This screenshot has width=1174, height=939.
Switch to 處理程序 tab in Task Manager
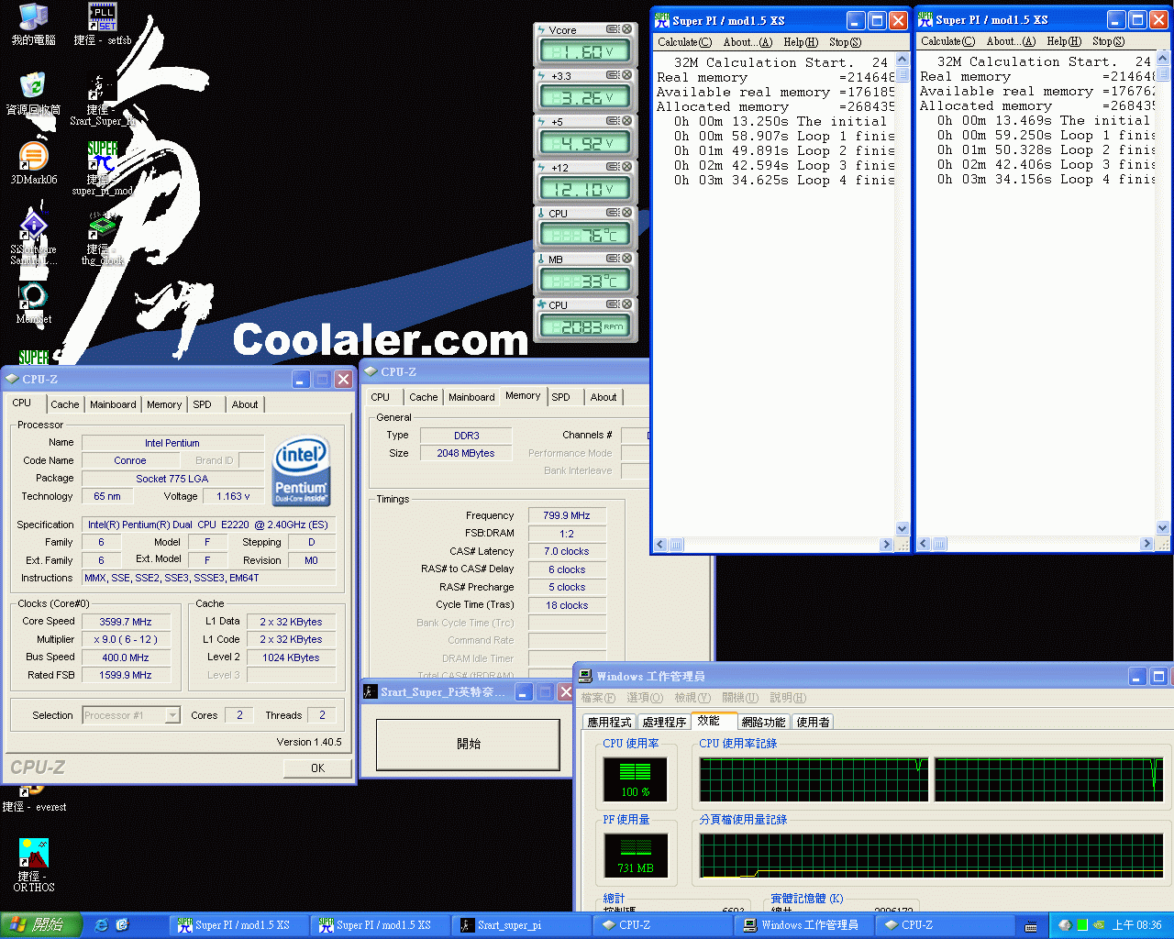[664, 722]
